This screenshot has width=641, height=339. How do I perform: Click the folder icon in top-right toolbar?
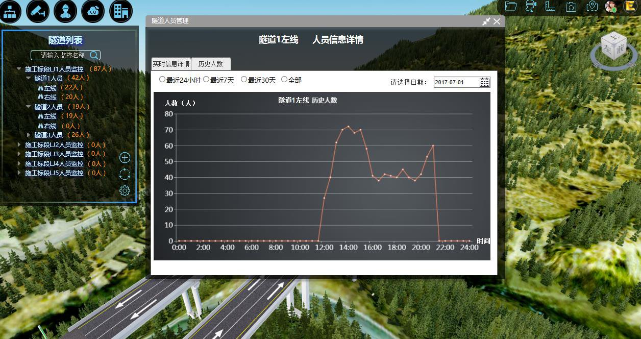511,6
